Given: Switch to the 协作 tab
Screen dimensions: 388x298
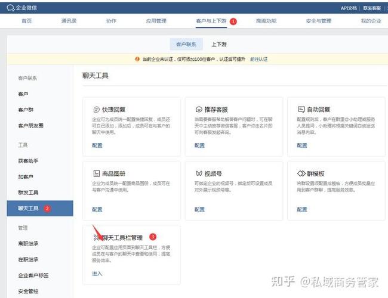Looking at the screenshot, I should point(111,21).
